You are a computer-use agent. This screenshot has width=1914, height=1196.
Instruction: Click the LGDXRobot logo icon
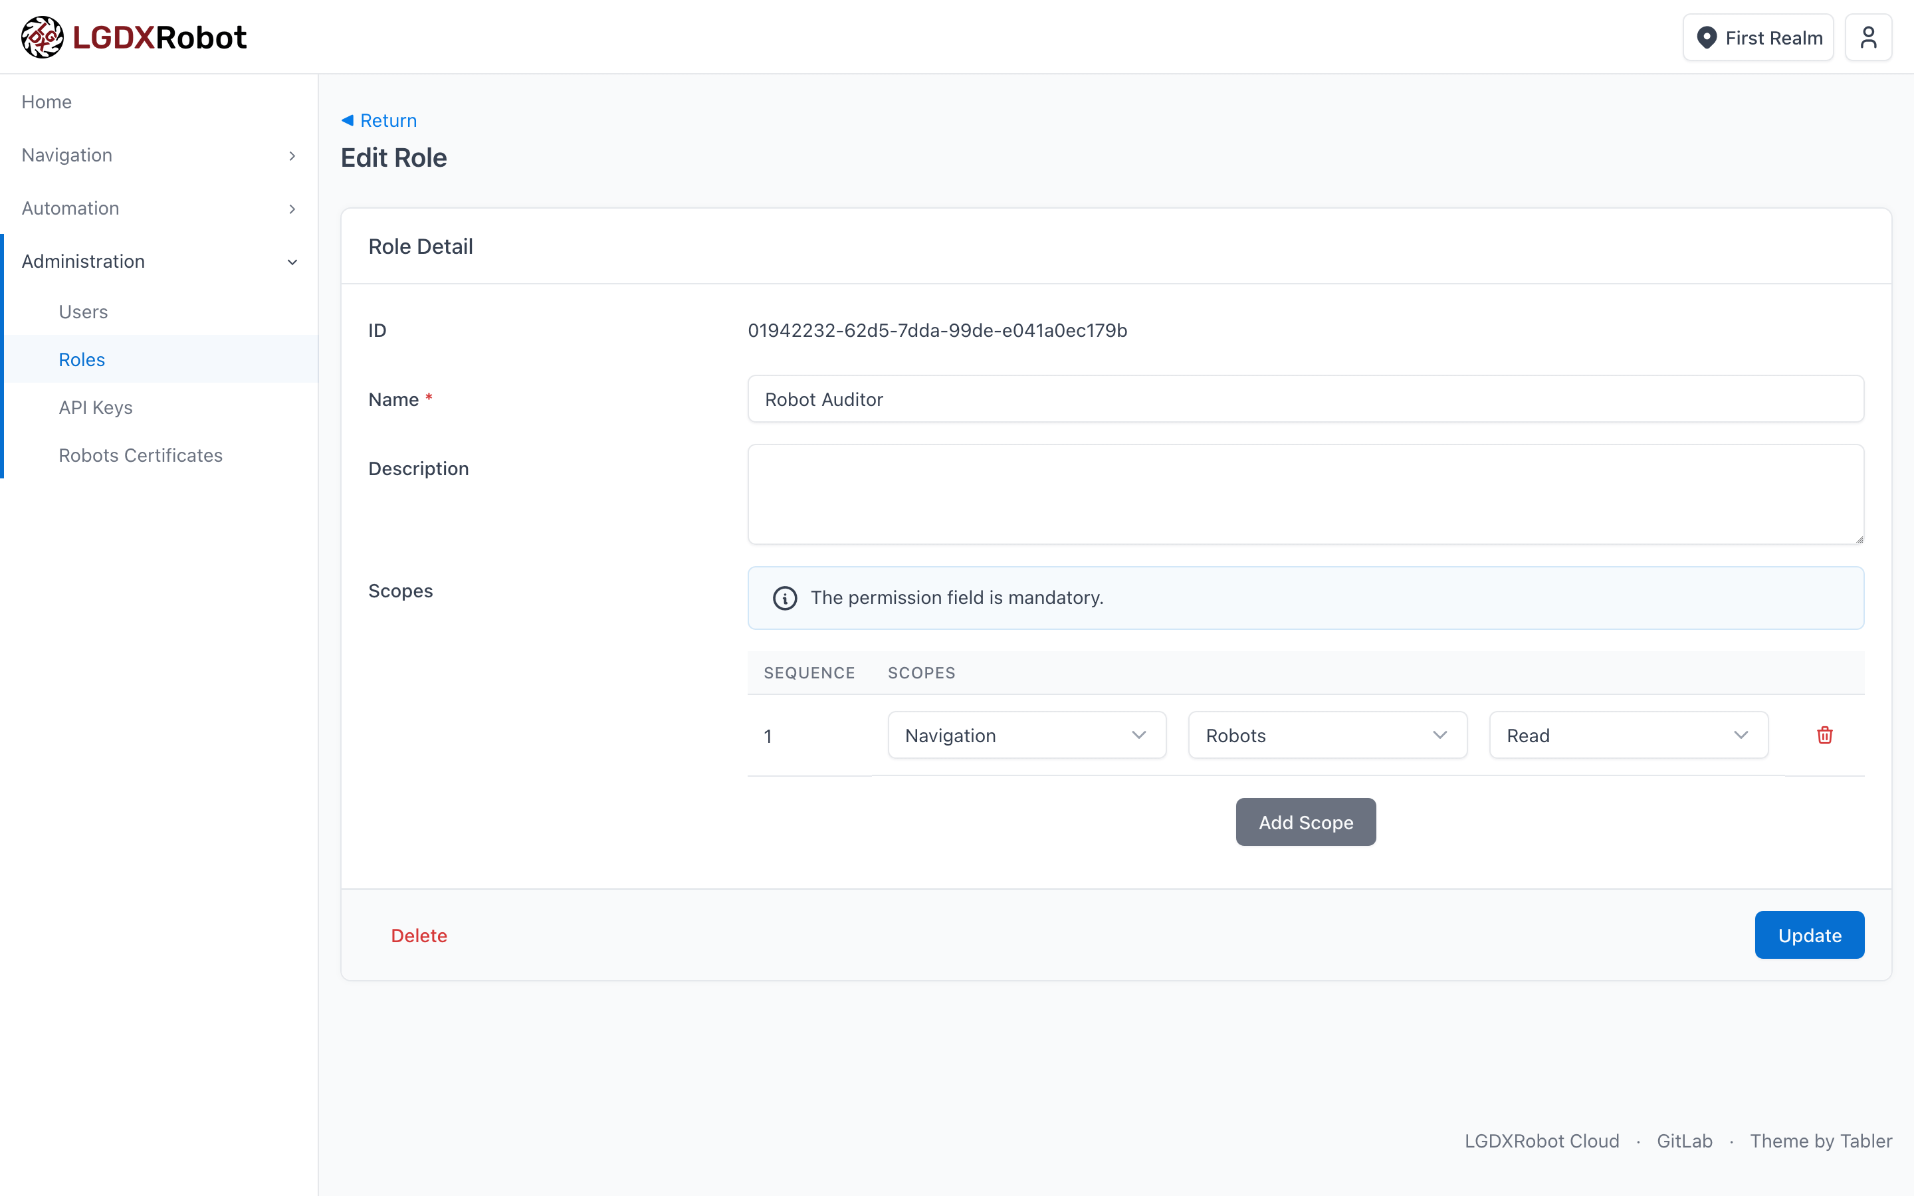pyautogui.click(x=42, y=37)
